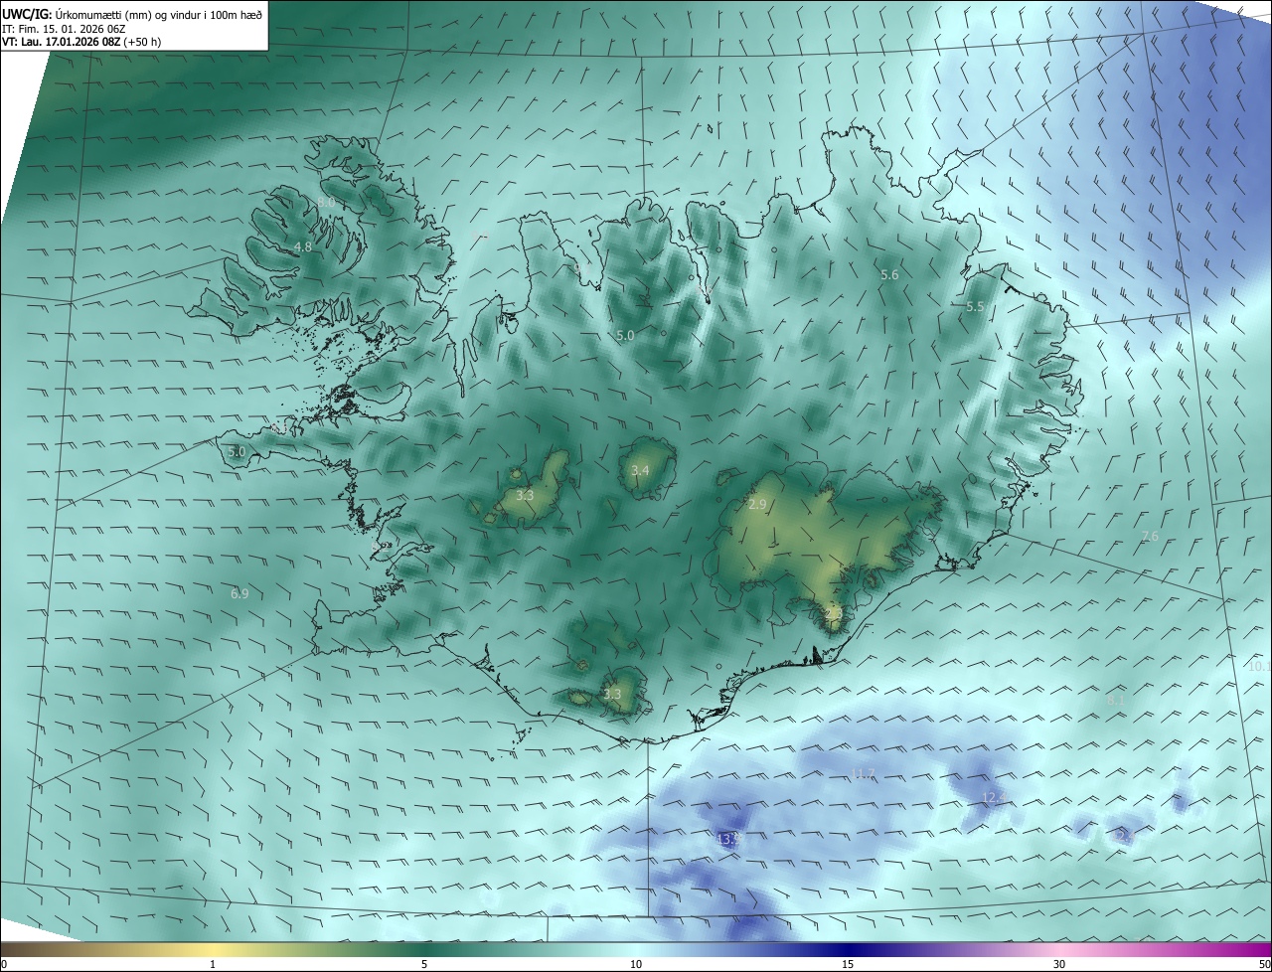
Task: Click the 11.7 value label south of Iceland
Action: (864, 773)
